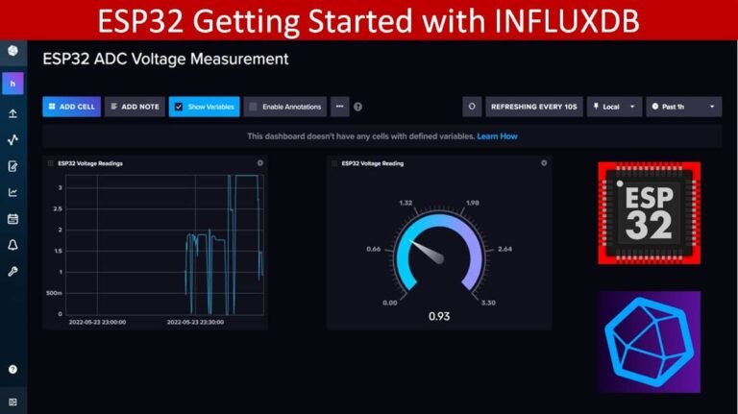This screenshot has width=738, height=414.
Task: Click the 0.00 gauge minimum label
Action: point(390,303)
